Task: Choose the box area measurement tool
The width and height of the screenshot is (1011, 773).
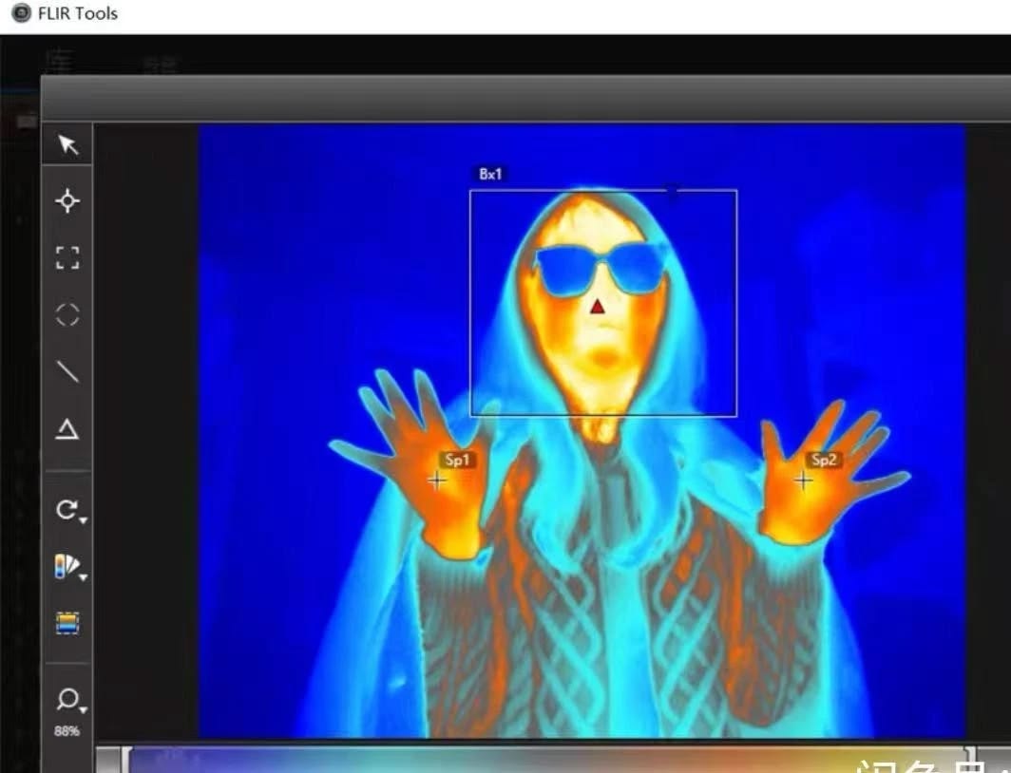Action: tap(67, 257)
